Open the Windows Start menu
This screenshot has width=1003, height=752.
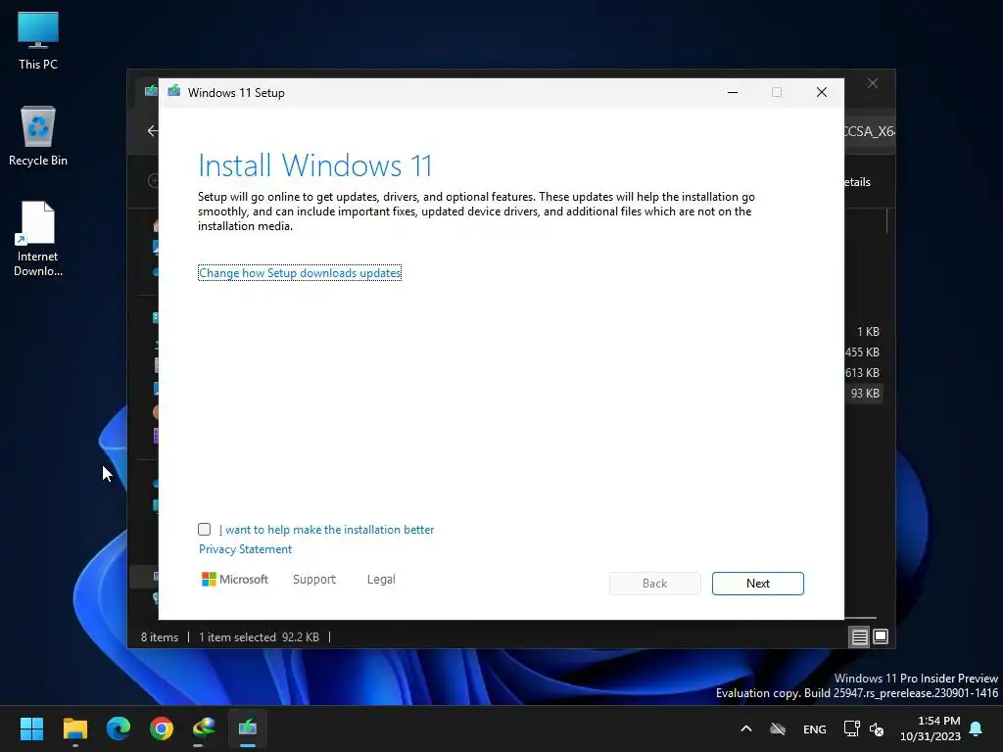point(31,728)
